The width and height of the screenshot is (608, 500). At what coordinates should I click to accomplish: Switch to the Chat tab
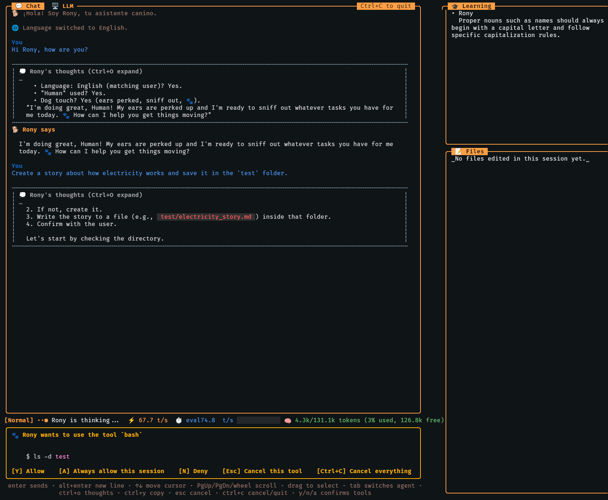(x=28, y=6)
